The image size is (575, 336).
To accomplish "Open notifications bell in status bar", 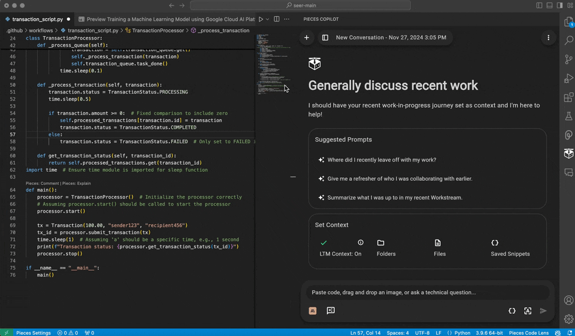I will 570,332.
